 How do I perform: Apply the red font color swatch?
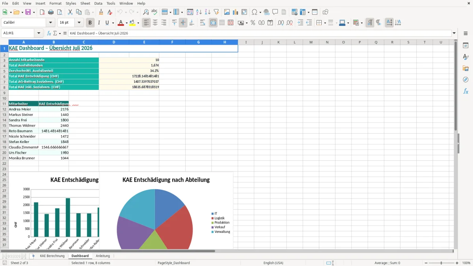121,23
